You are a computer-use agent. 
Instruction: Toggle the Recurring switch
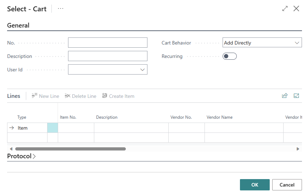(229, 56)
